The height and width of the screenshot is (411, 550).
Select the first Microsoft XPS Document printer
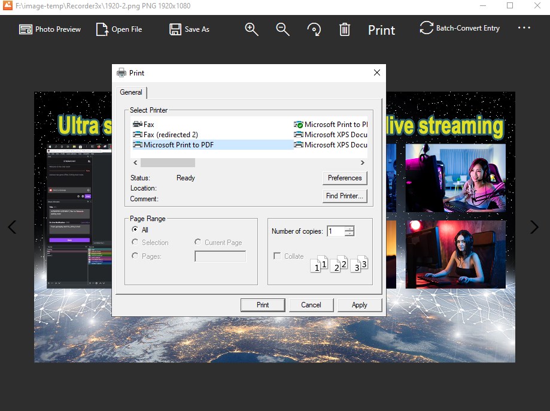(x=330, y=135)
